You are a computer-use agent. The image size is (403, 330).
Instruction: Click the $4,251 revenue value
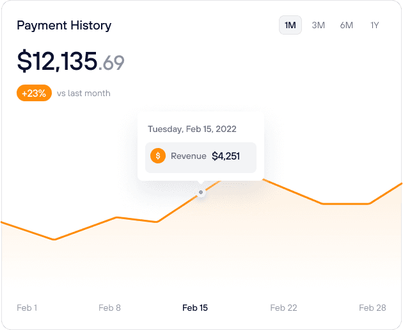226,156
